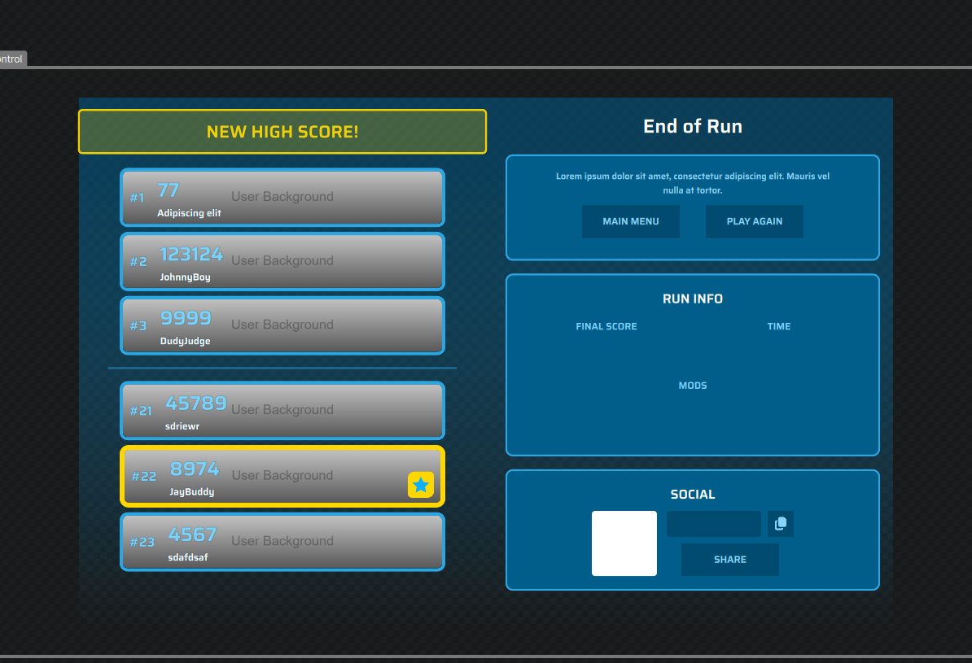This screenshot has width=972, height=663.
Task: Click the MODS label in Run Info
Action: click(x=692, y=386)
